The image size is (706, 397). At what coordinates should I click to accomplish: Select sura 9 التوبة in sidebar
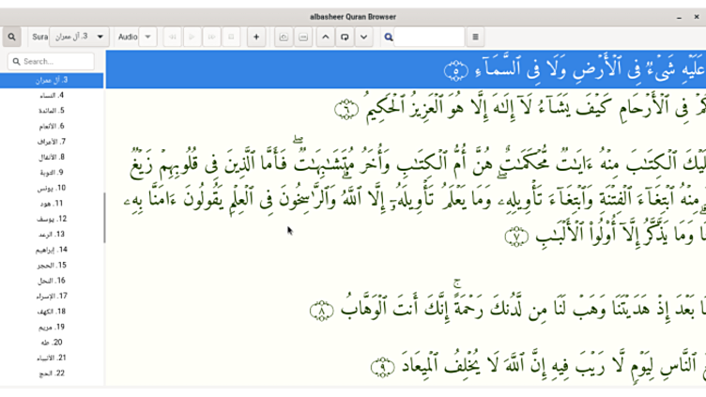[x=52, y=173]
